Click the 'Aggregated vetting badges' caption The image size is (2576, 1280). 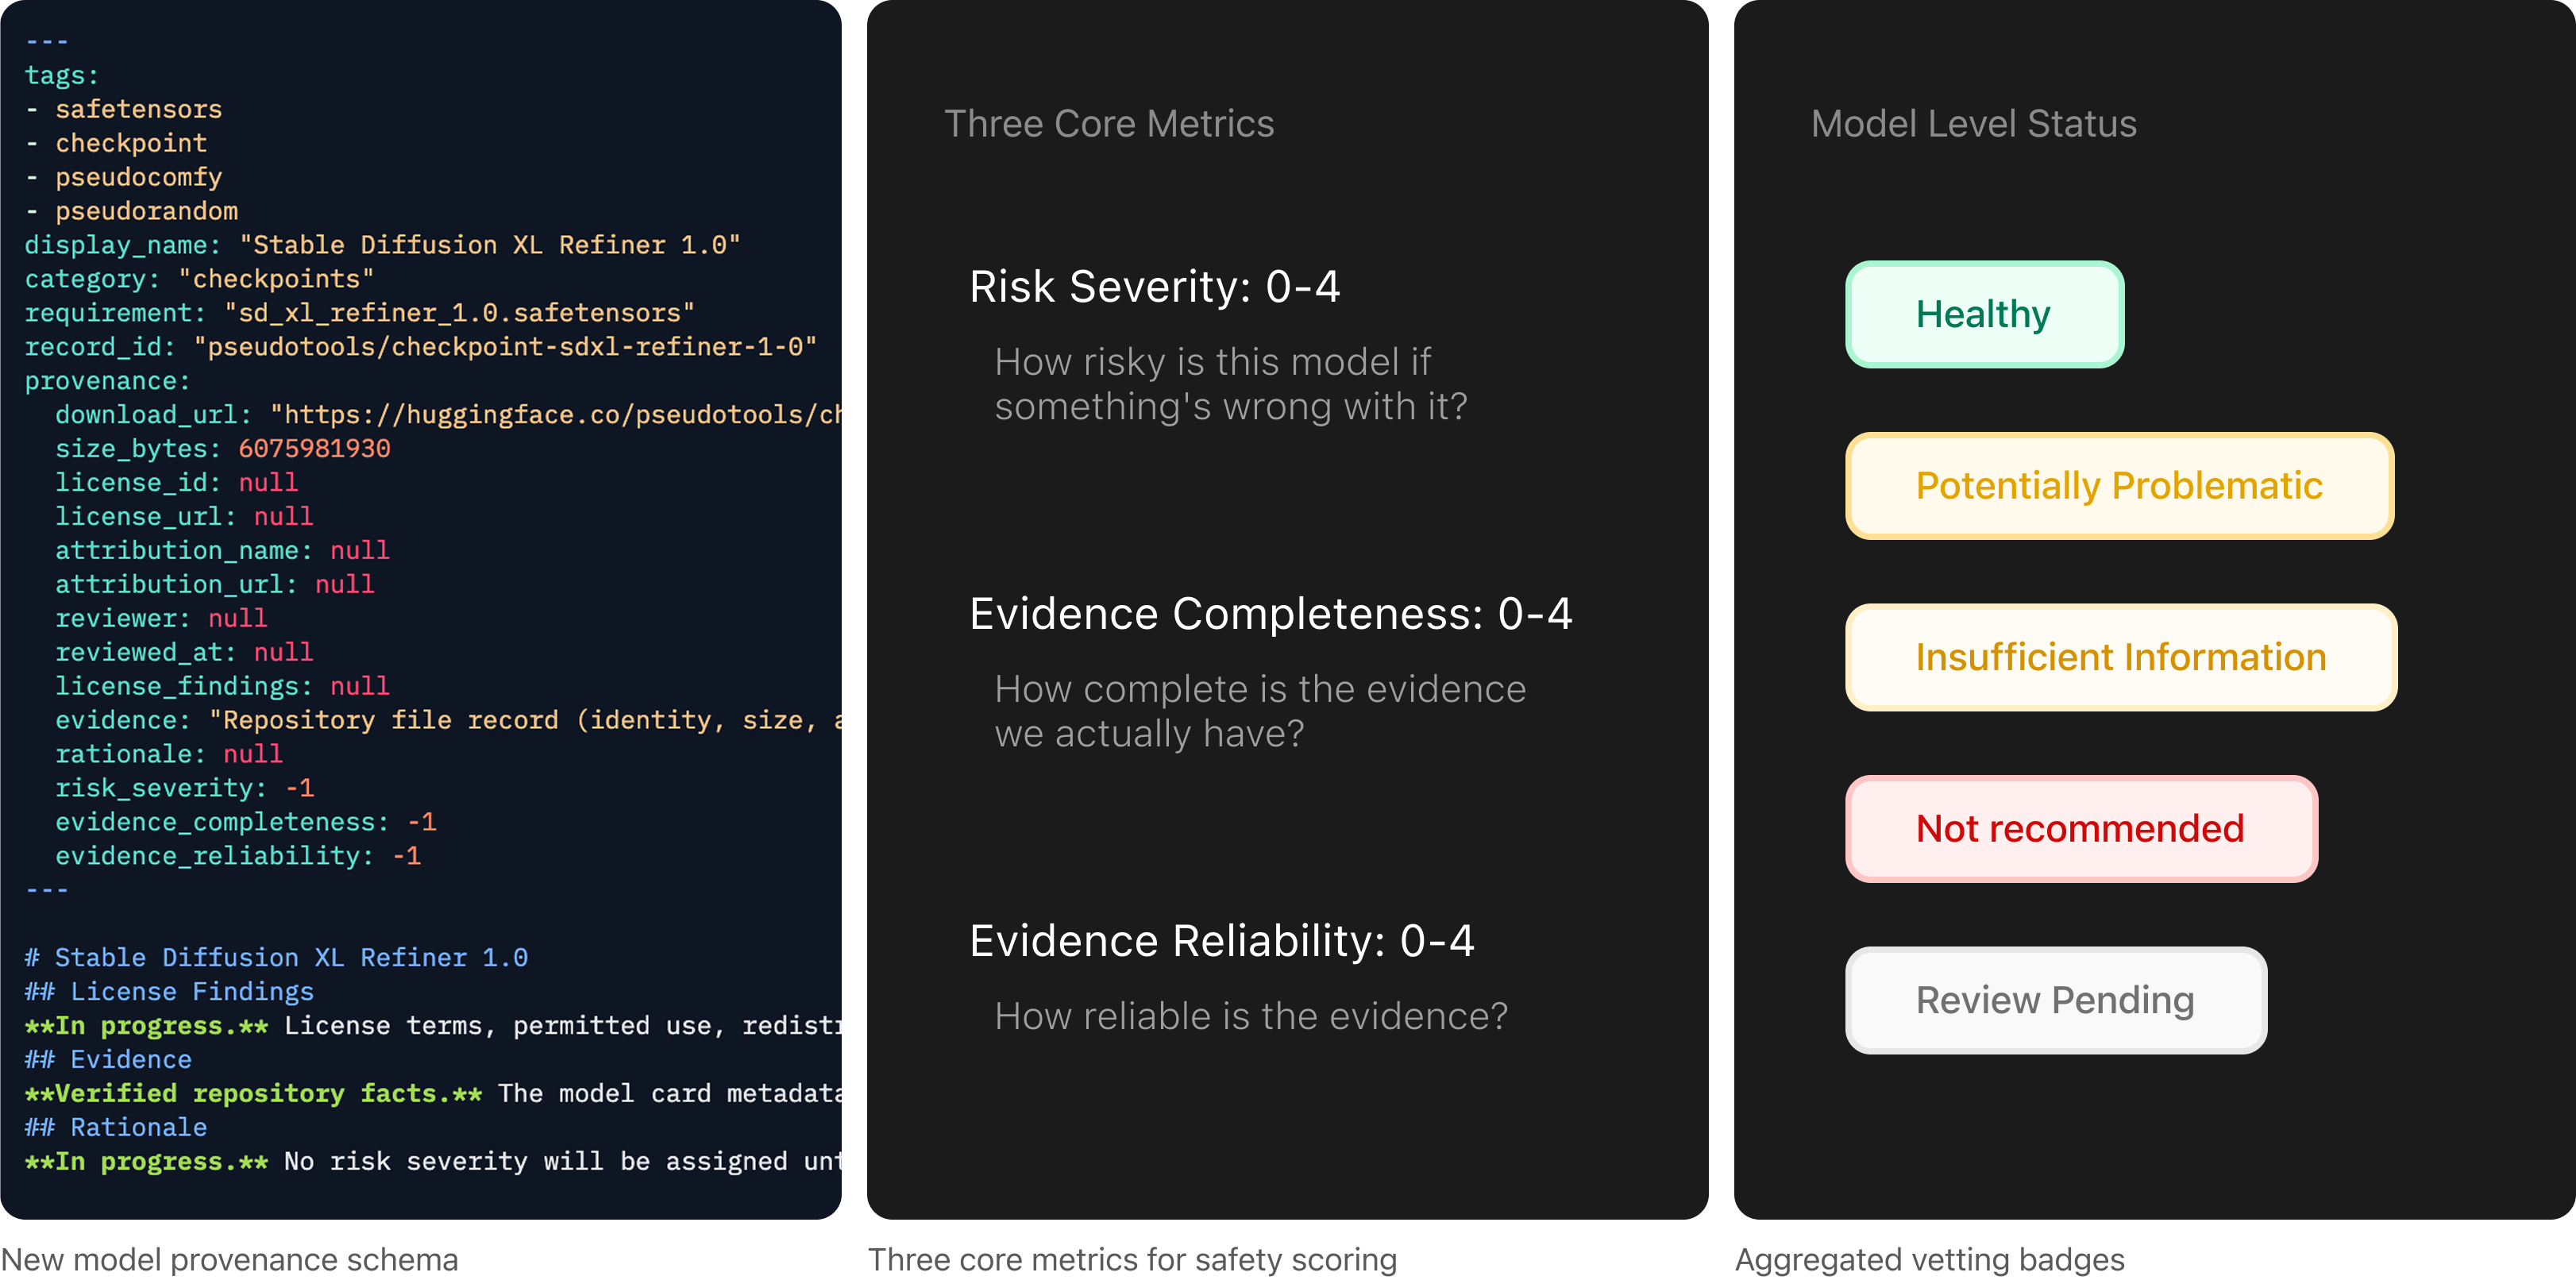1930,1259
